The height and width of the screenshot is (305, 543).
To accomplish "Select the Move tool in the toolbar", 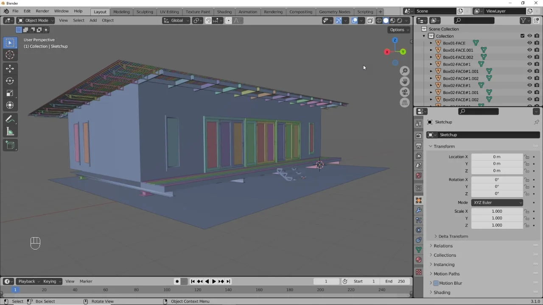I will click(10, 68).
